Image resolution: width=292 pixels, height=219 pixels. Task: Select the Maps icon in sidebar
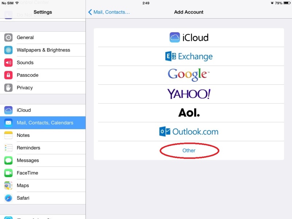(8, 185)
